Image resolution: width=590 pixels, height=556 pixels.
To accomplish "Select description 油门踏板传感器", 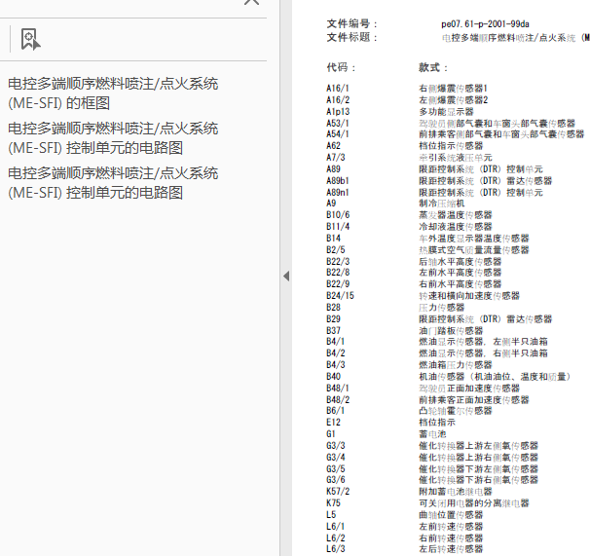I will (x=451, y=330).
